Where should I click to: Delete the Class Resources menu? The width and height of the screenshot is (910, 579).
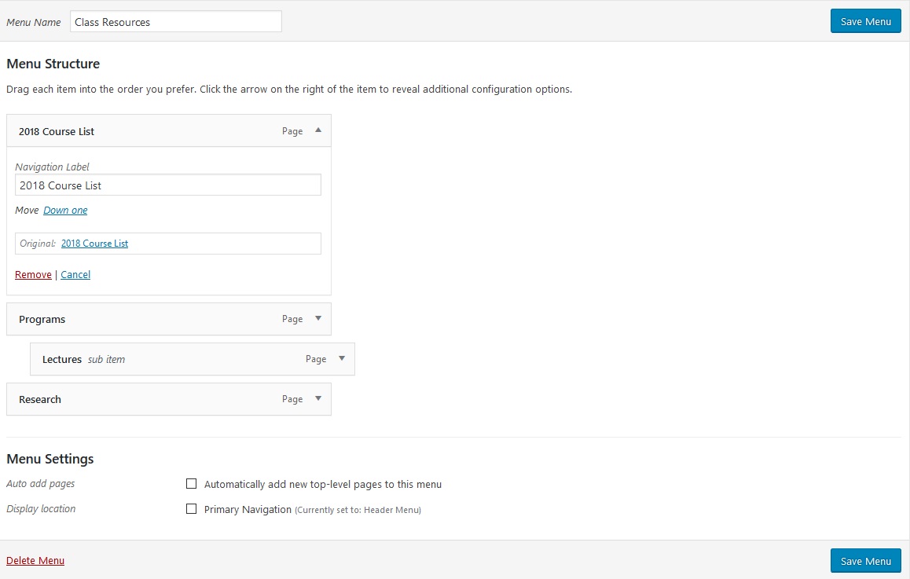point(35,560)
